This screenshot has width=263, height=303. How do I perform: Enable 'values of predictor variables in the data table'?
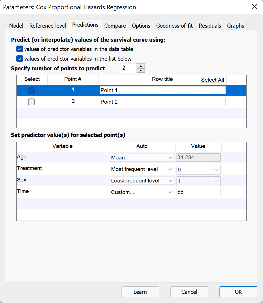(x=19, y=49)
